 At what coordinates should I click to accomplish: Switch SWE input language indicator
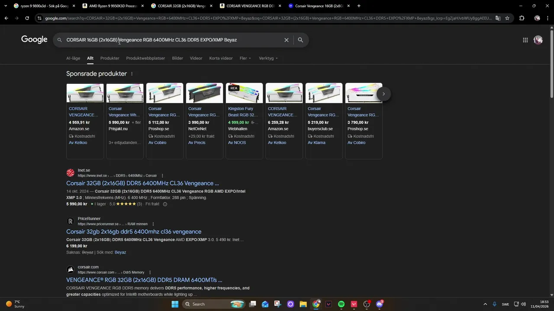[x=506, y=304]
